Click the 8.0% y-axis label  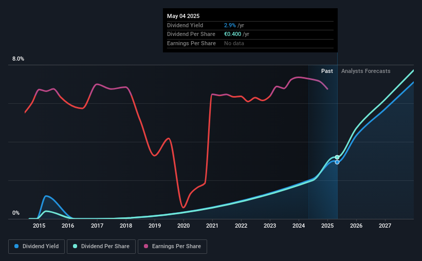tap(18, 59)
